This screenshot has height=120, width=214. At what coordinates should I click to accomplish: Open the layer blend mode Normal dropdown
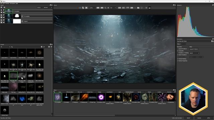click(x=48, y=7)
